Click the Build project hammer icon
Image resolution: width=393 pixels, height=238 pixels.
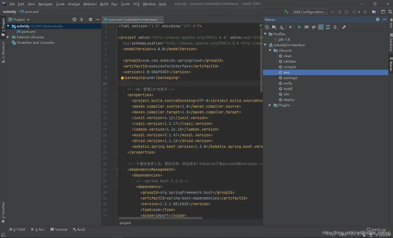point(286,12)
